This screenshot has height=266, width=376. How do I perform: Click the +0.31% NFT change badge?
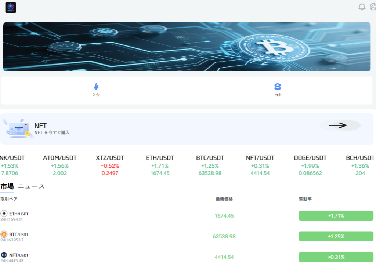point(336,257)
